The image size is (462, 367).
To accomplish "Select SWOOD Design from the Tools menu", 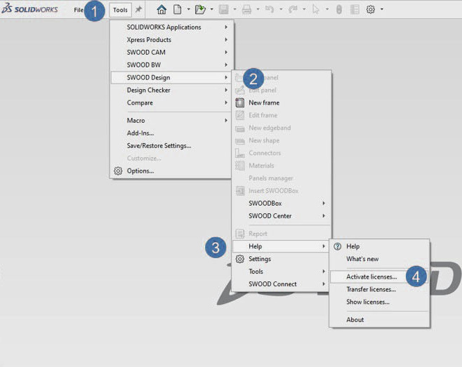I will (148, 77).
